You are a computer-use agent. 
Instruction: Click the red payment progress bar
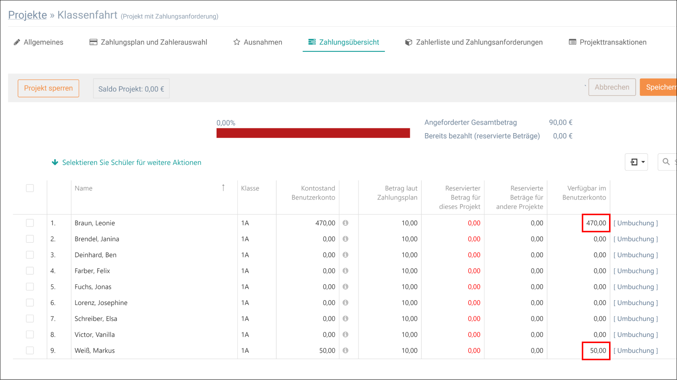coord(313,133)
